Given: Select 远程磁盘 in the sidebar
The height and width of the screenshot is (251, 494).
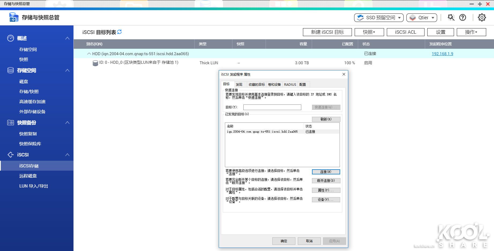Looking at the screenshot, I should click(28, 176).
